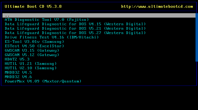Select the '..' parent directory entry
The width and height of the screenshot is (198, 110).
click(x=99, y=15)
